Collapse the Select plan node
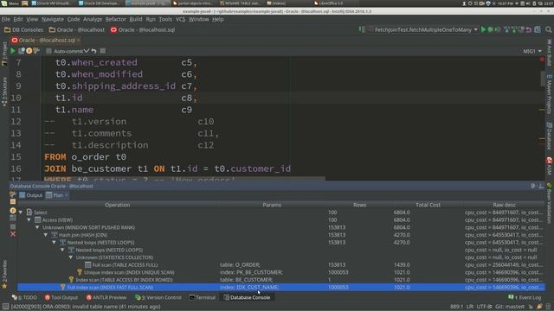The height and width of the screenshot is (311, 554). pos(21,213)
